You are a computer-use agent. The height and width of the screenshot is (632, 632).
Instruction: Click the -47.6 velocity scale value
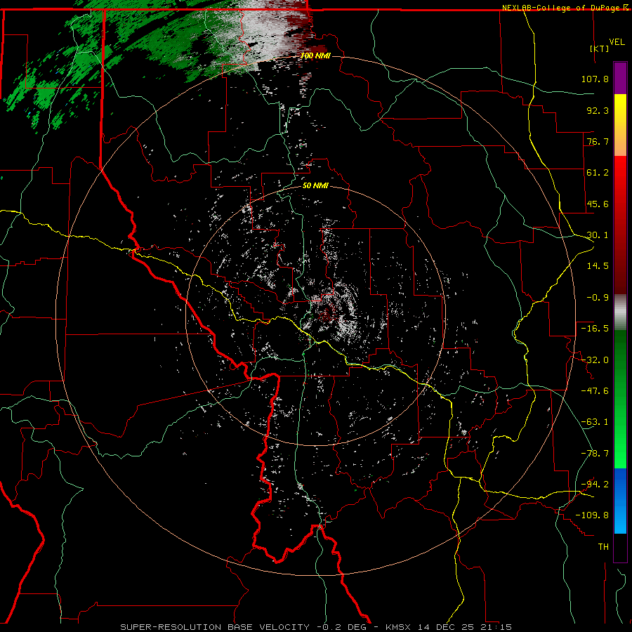[x=595, y=390]
